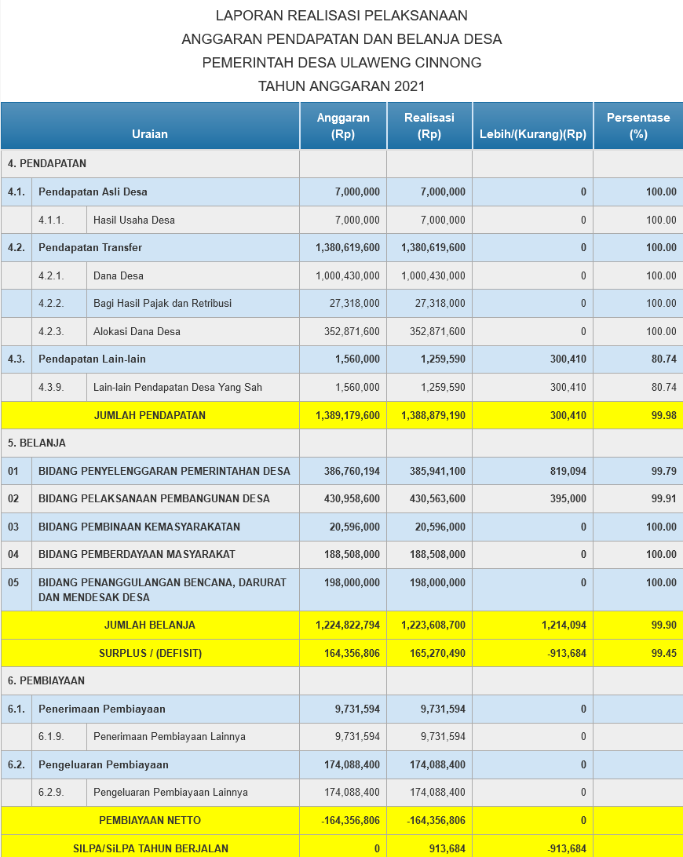Click Pengeluaran Pembiayaan realisasi 174,088,400
683x857 pixels.
[x=437, y=764]
